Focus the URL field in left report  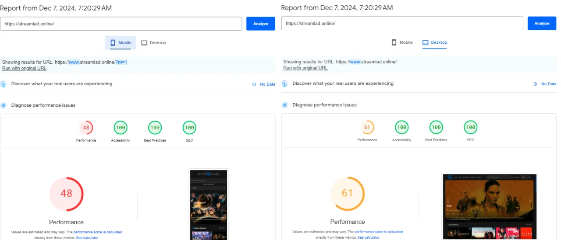121,24
